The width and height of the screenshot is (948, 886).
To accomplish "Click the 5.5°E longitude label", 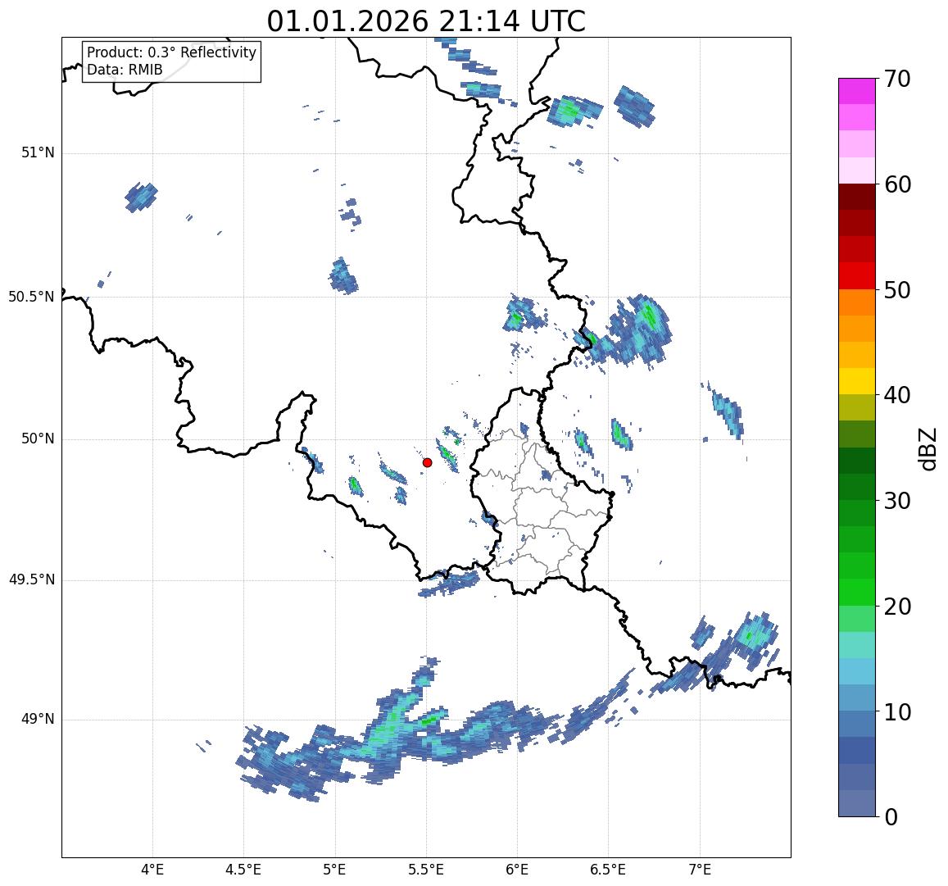I will point(426,870).
